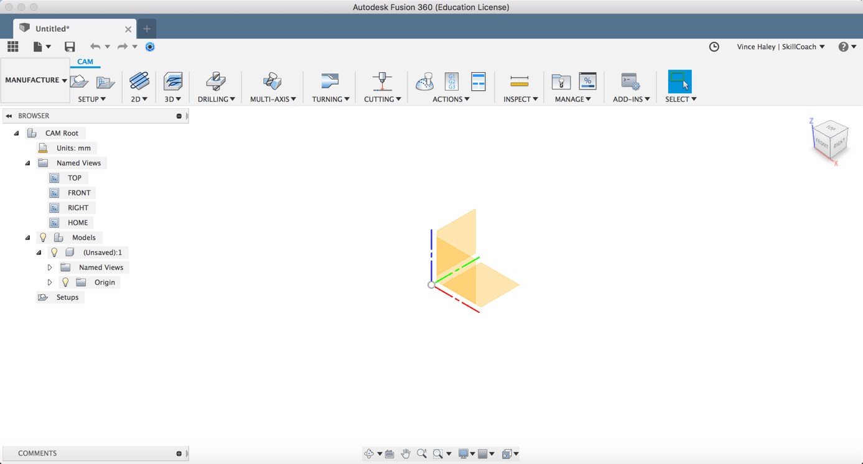The image size is (863, 464).
Task: Open the INSPECT dropdown menu
Action: [x=521, y=99]
